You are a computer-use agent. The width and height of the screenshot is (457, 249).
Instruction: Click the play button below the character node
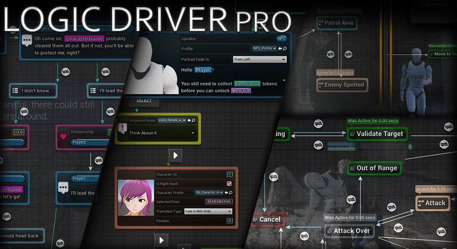tap(161, 240)
